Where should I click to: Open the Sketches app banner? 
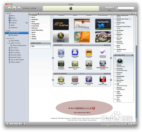pyautogui.click(x=82, y=24)
